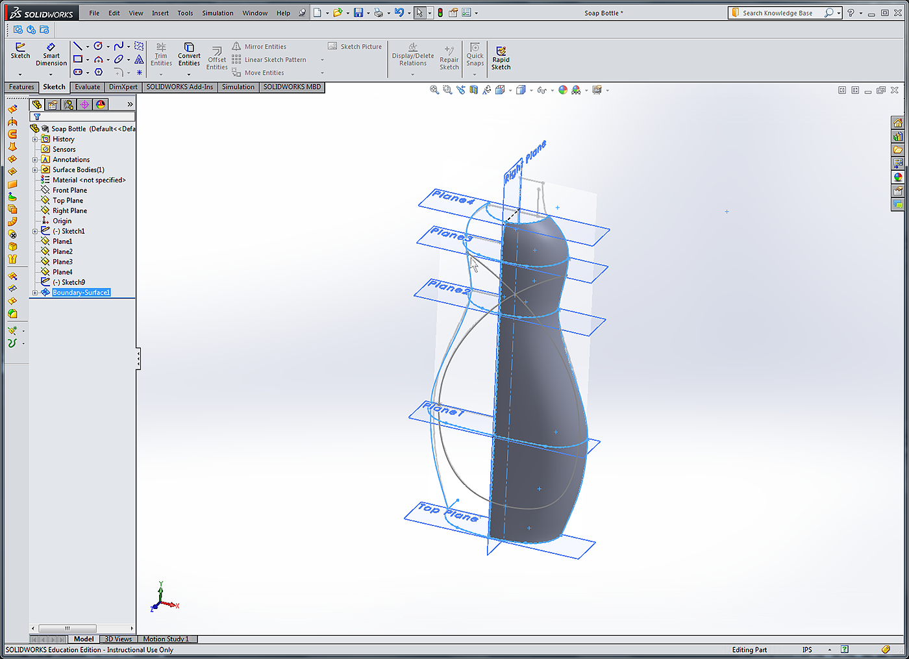The width and height of the screenshot is (909, 659).
Task: Open the Edit Appearance color wheel
Action: pyautogui.click(x=563, y=90)
